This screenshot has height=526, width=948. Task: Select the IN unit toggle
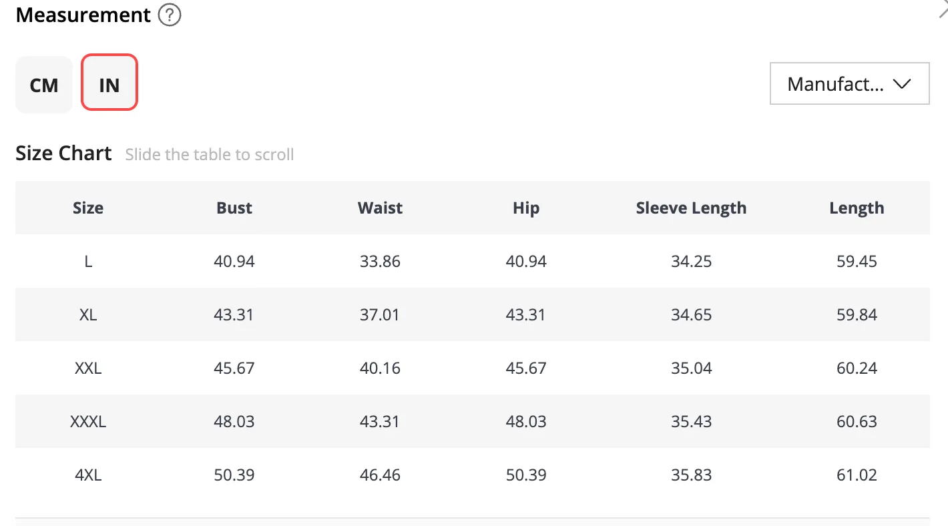coord(109,82)
